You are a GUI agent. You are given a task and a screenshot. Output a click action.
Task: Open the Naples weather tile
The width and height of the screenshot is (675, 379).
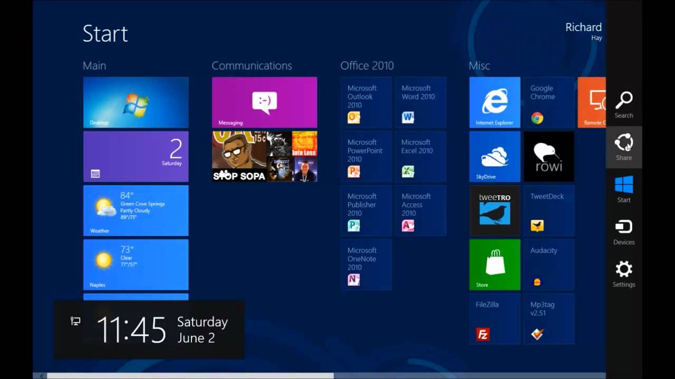(136, 265)
